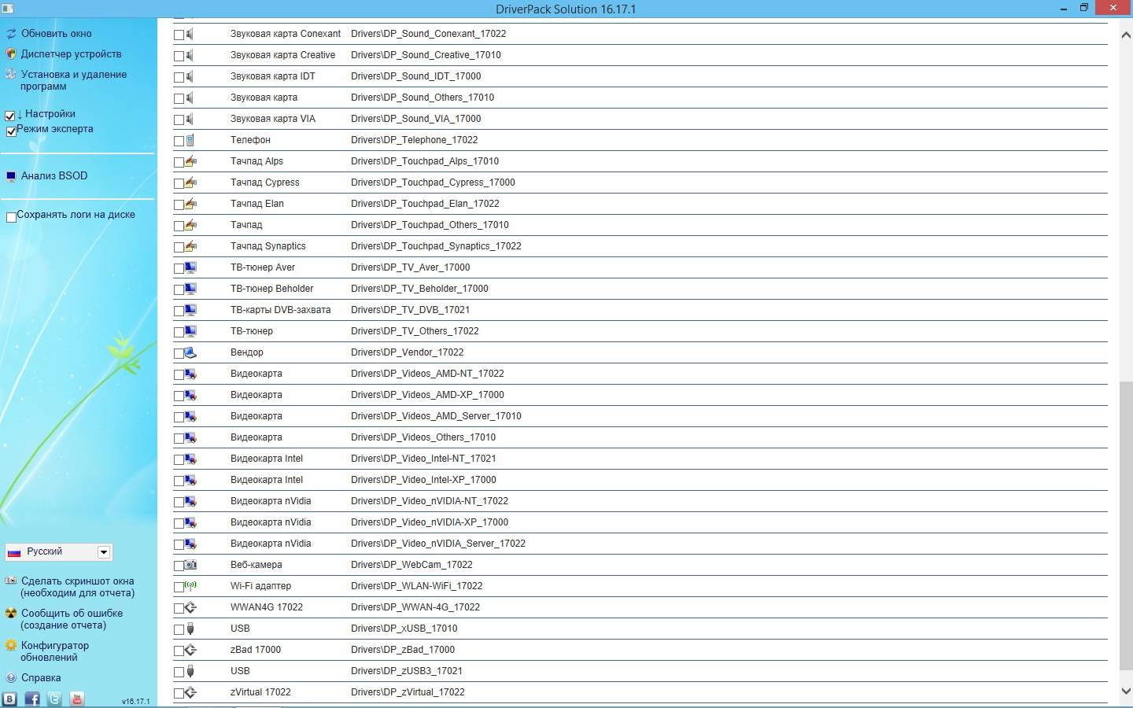The height and width of the screenshot is (708, 1133).
Task: Click the scrollbar up arrow
Action: click(x=1125, y=35)
